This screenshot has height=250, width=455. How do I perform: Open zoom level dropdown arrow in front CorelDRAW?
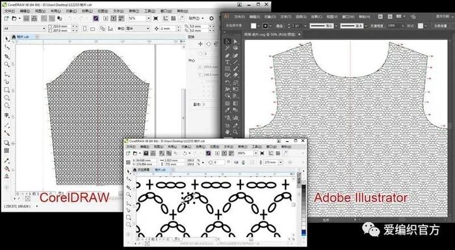(255, 153)
